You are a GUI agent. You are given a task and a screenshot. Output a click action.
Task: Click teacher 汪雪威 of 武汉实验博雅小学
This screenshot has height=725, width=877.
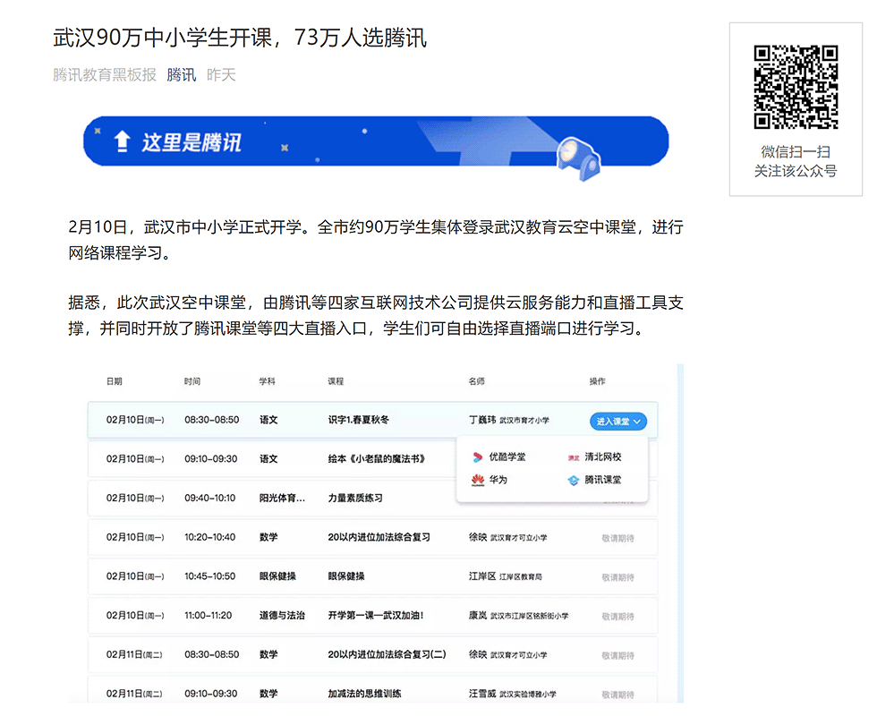tap(513, 694)
